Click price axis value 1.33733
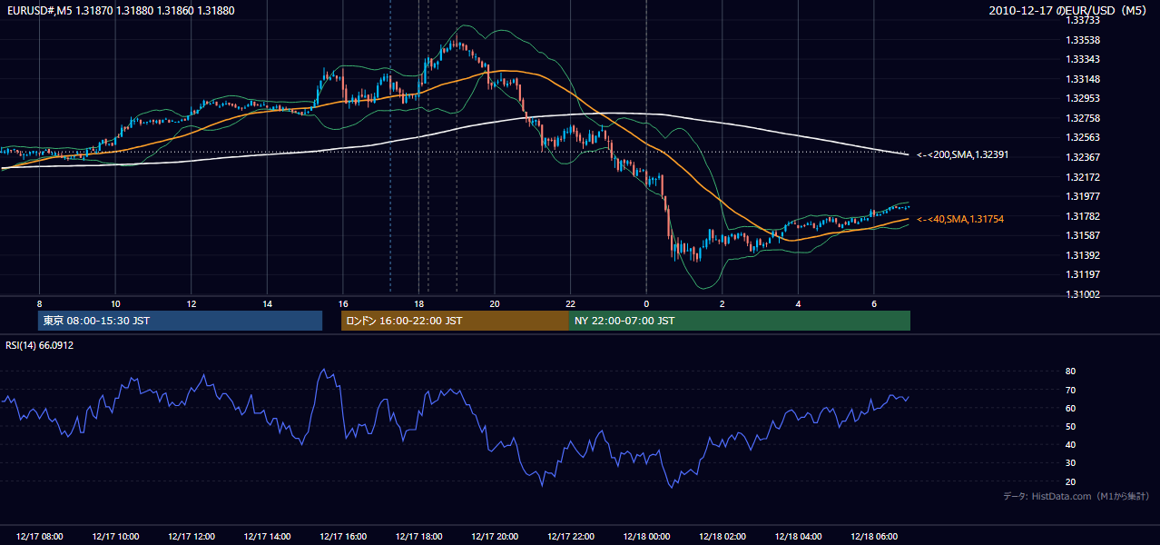This screenshot has width=1160, height=545. (x=1082, y=20)
